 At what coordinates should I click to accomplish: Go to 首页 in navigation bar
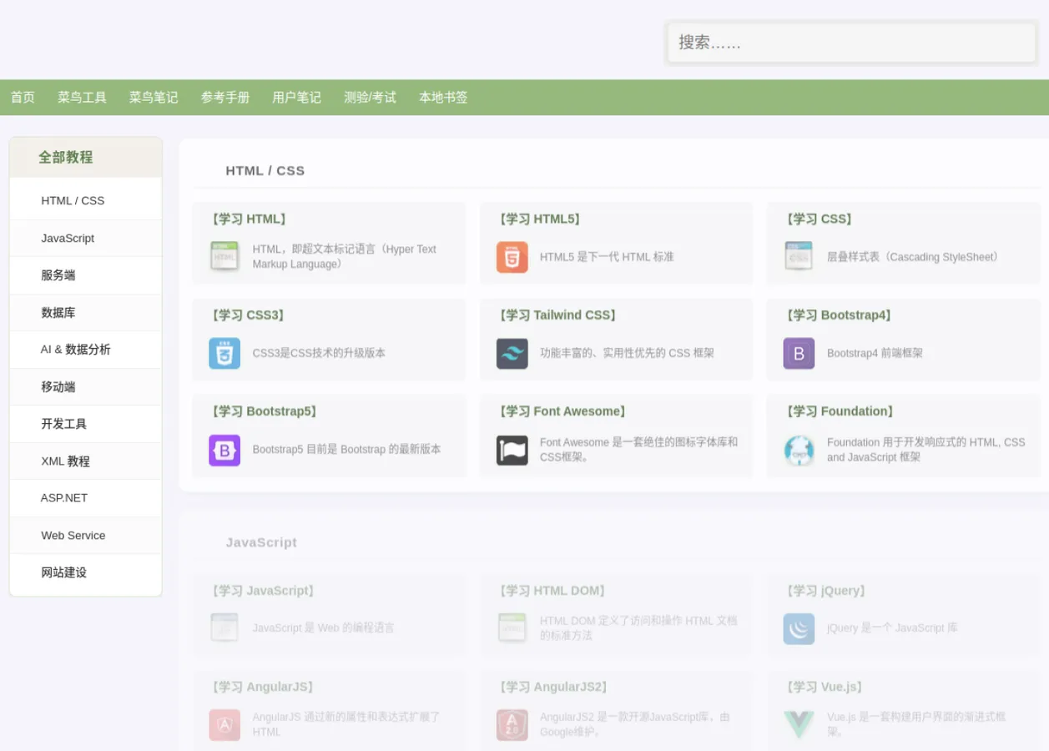(x=23, y=98)
